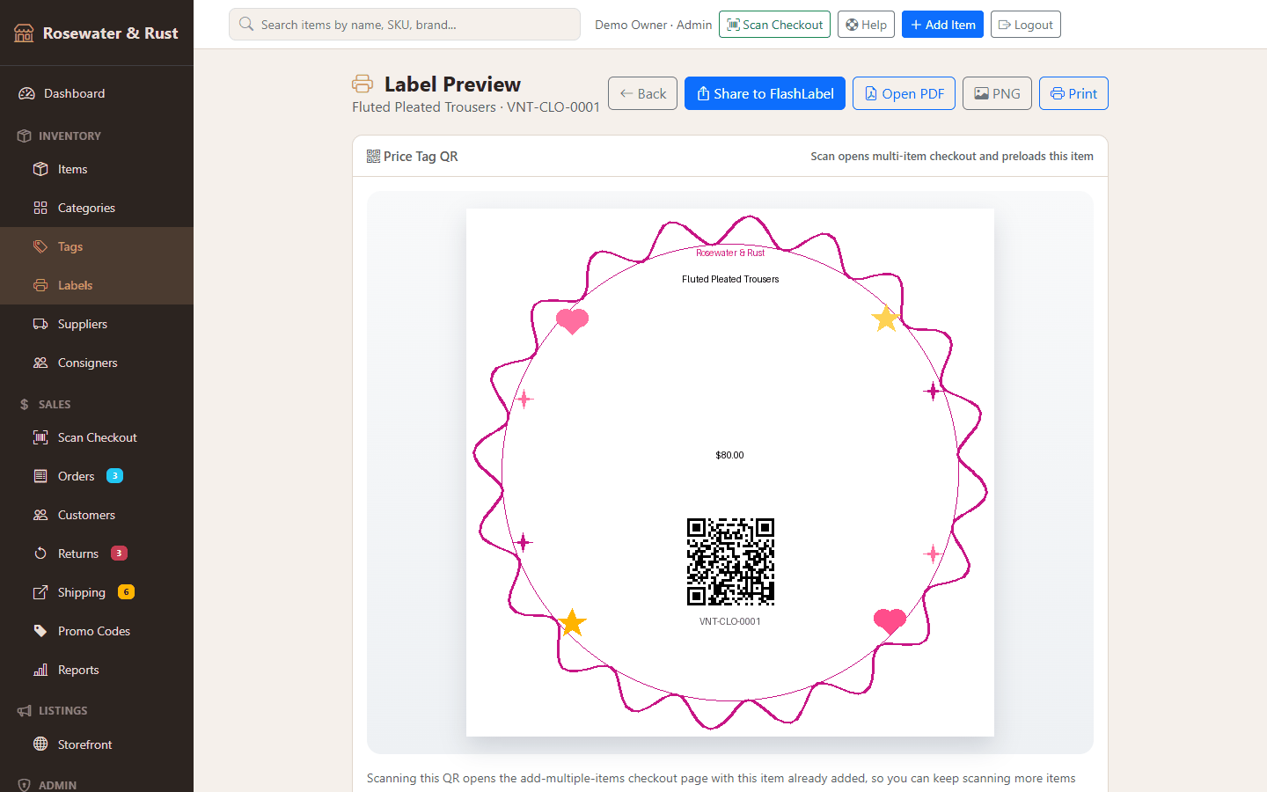Click the Reports bar chart icon
Image resolution: width=1267 pixels, height=792 pixels.
click(x=40, y=670)
